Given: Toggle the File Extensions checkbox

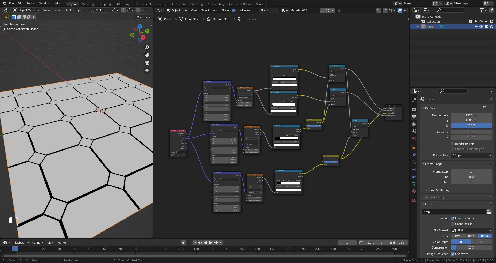Looking at the screenshot, I should tap(453, 218).
